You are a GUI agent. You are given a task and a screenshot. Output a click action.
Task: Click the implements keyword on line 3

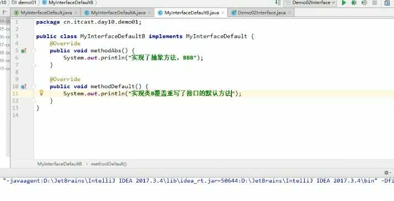pyautogui.click(x=166, y=36)
